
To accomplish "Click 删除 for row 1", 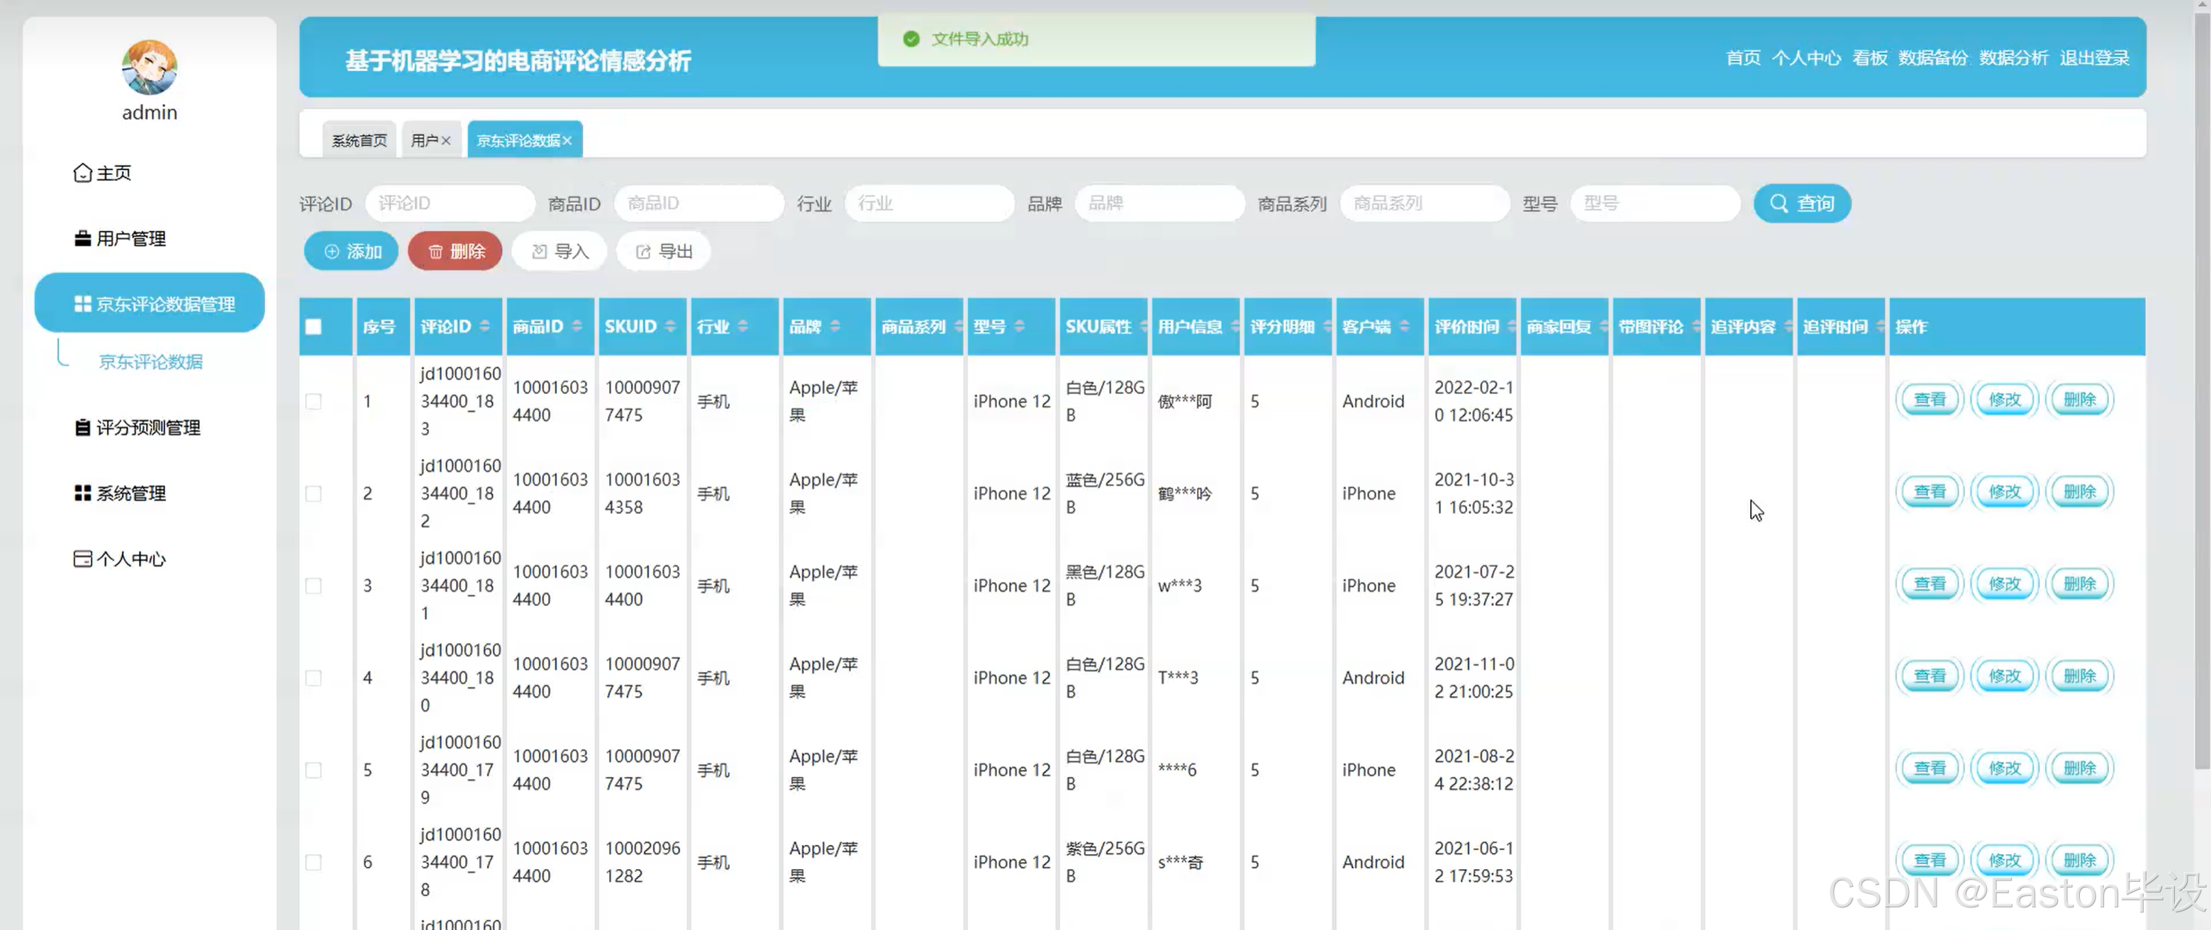I will 2080,400.
